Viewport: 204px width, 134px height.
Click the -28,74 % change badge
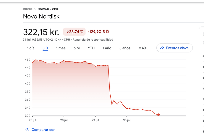tap(74, 32)
